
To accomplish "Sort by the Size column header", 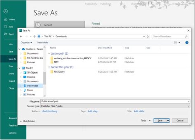I will (148, 48).
